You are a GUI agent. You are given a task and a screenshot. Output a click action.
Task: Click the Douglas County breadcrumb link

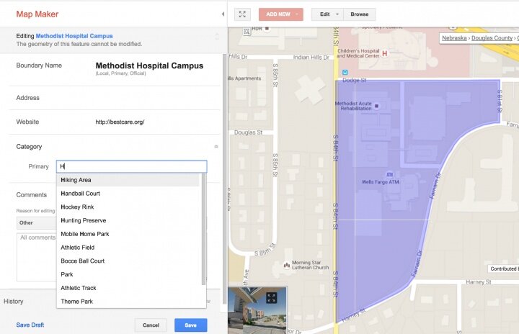click(492, 38)
